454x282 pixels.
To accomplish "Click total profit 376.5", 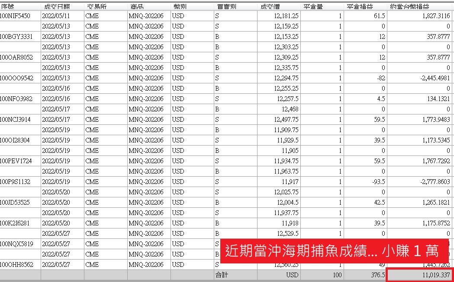I will pos(378,275).
